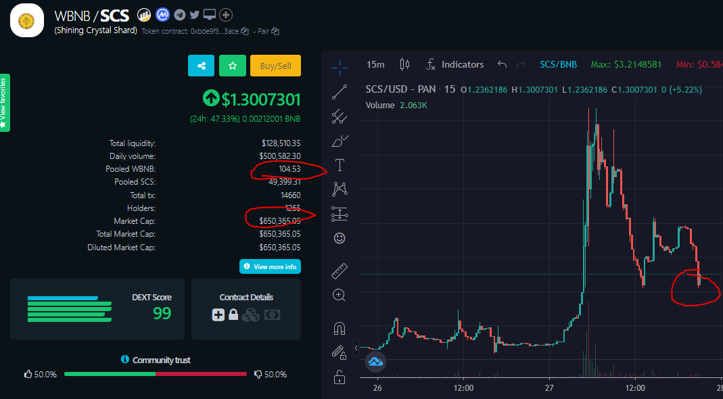
Task: Click the 12:00 label on the 26th
Action: pos(463,388)
